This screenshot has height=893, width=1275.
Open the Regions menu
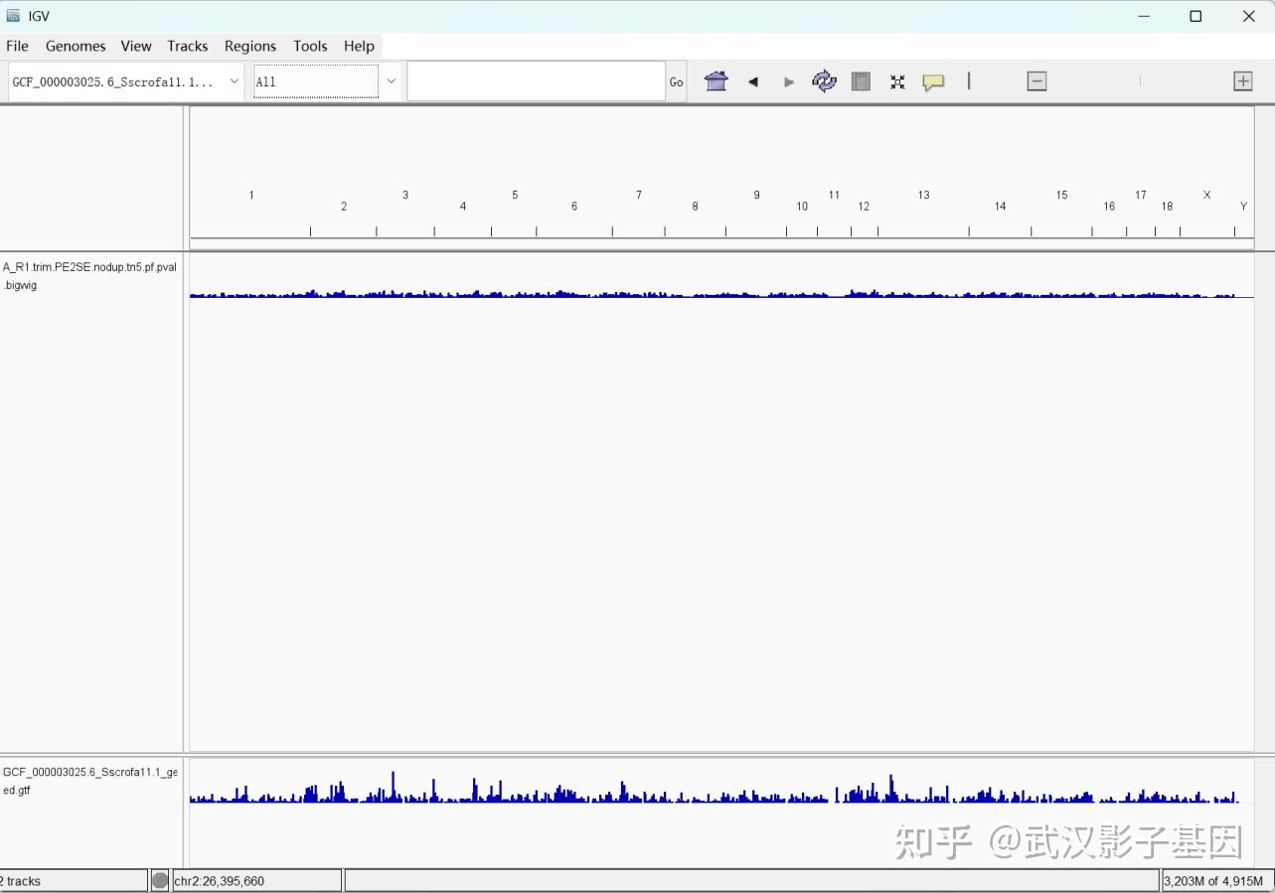(249, 46)
